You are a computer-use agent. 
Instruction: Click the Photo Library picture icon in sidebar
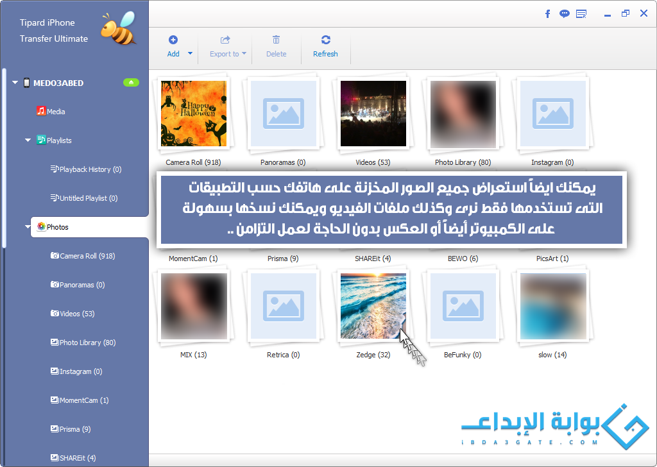coord(55,342)
